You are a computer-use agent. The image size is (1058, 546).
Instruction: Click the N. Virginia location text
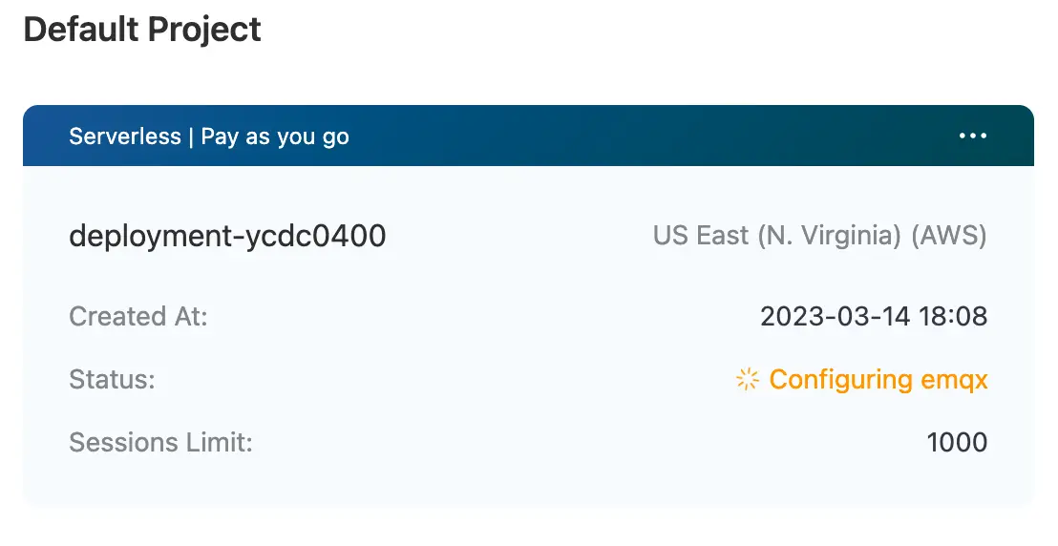830,236
